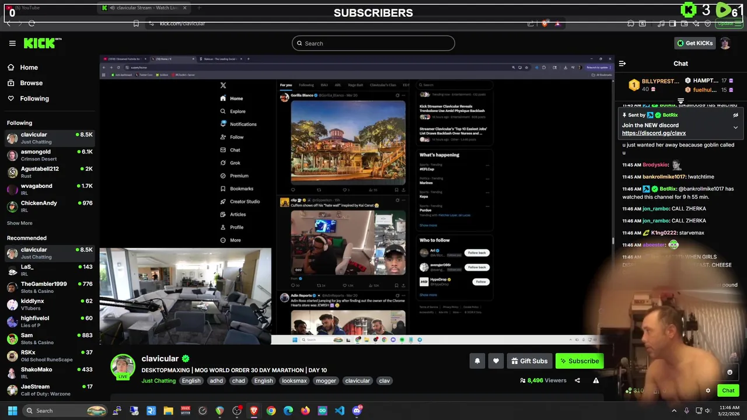Open Visual Studio Code from taskbar

click(340, 411)
